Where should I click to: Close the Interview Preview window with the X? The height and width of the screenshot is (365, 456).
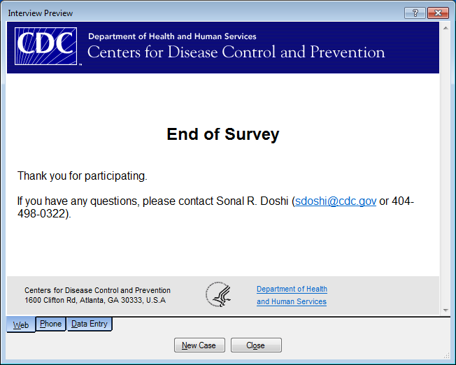click(438, 13)
